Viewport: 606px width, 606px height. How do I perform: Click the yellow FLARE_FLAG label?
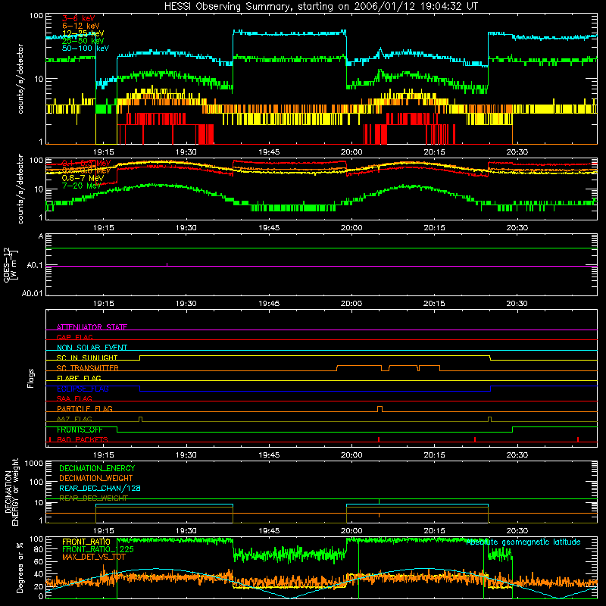[x=79, y=378]
